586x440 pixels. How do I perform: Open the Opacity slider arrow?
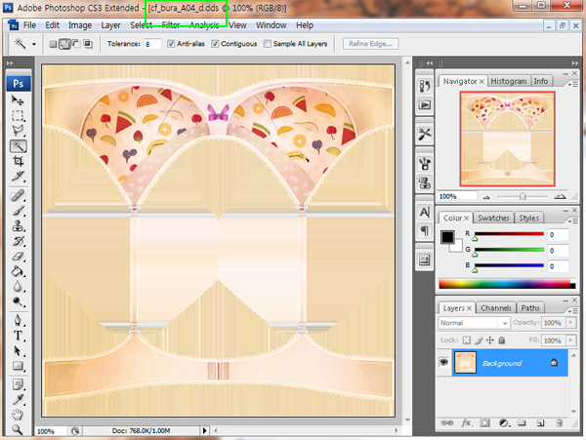coord(570,323)
